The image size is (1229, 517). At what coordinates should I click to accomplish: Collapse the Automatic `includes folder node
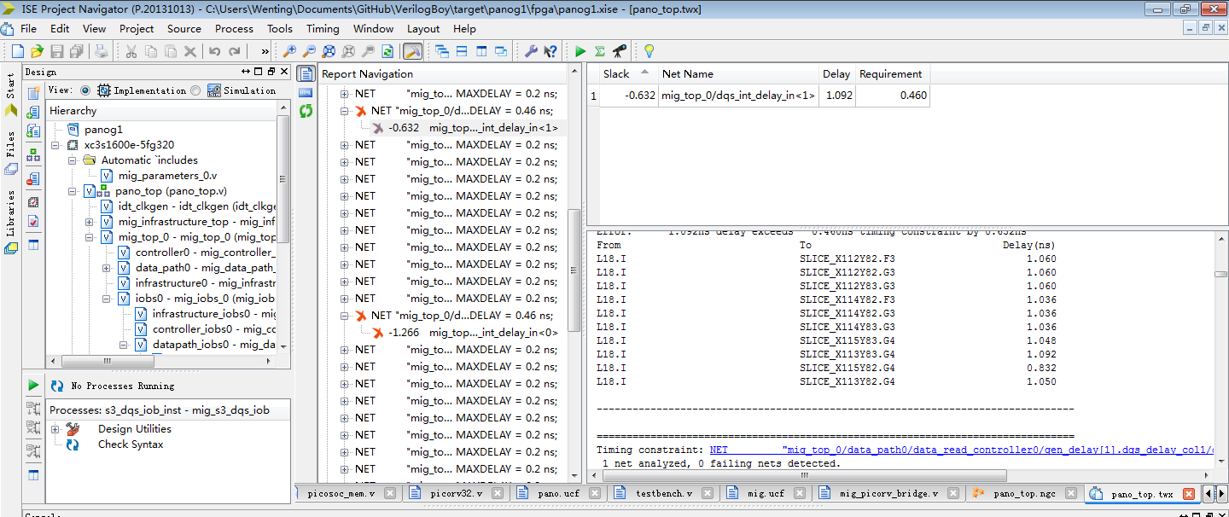[73, 160]
